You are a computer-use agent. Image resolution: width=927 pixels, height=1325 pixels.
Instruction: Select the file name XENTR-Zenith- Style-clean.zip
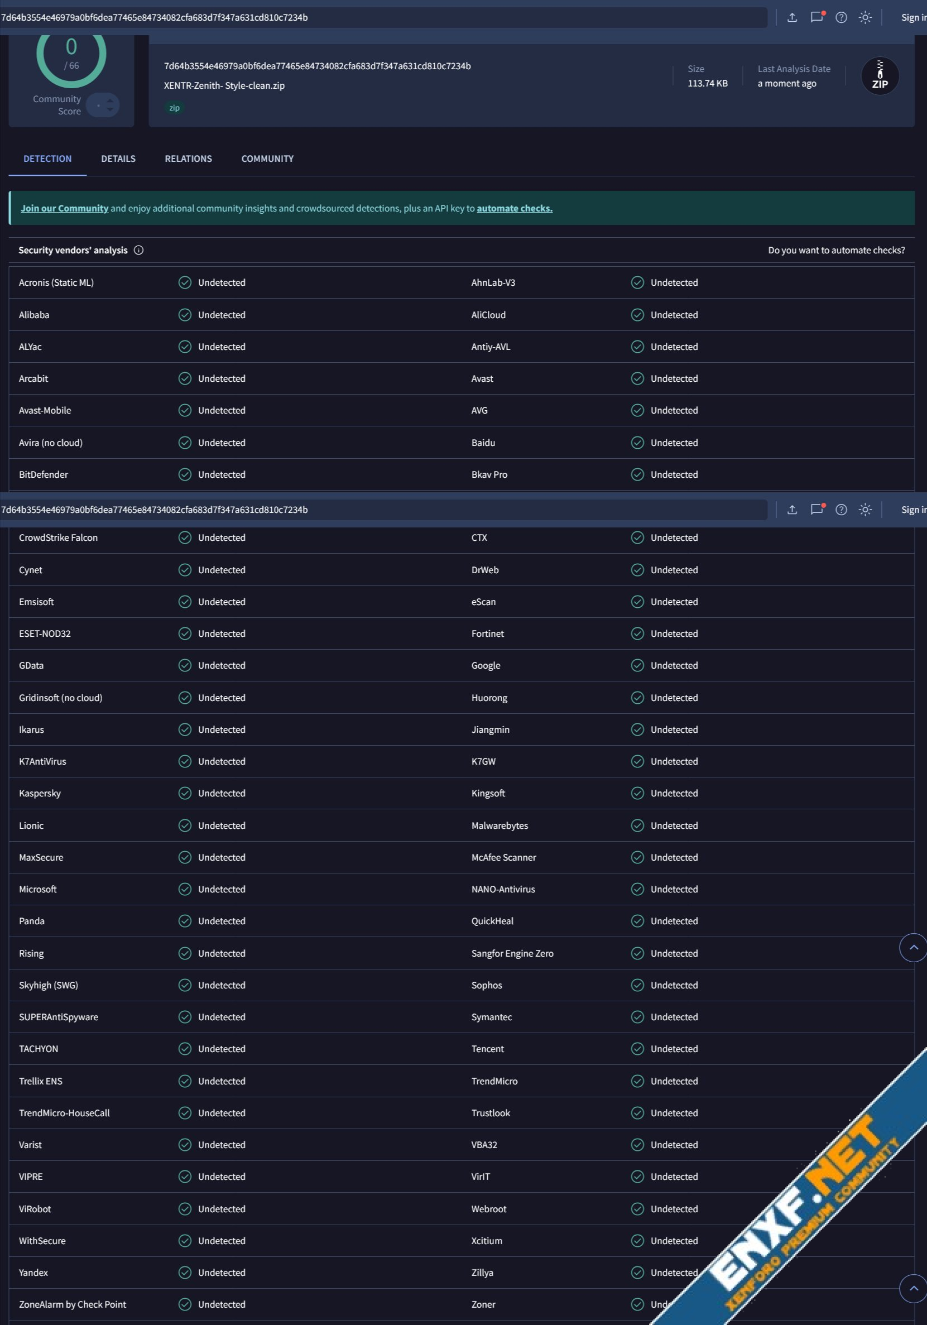(224, 85)
